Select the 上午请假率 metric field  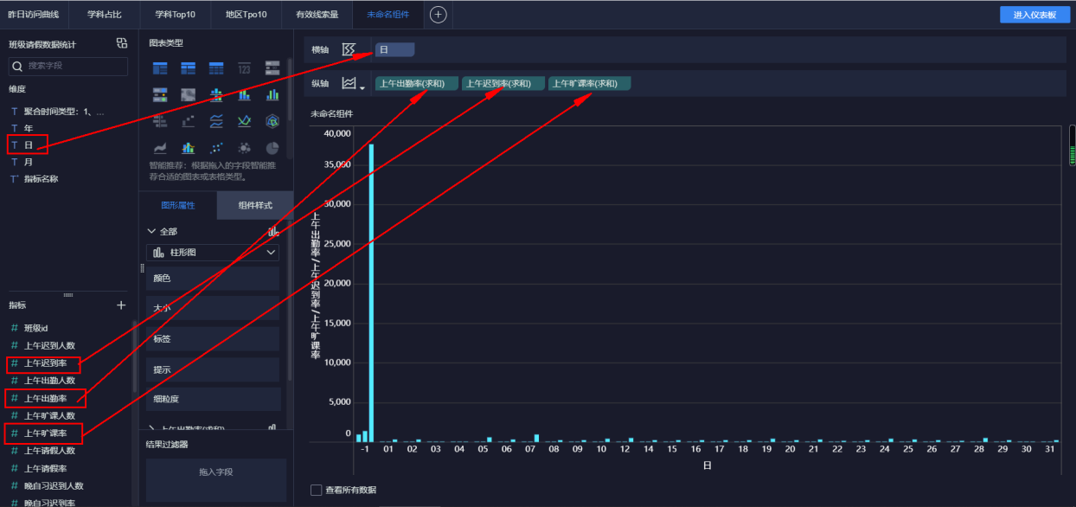(45, 468)
